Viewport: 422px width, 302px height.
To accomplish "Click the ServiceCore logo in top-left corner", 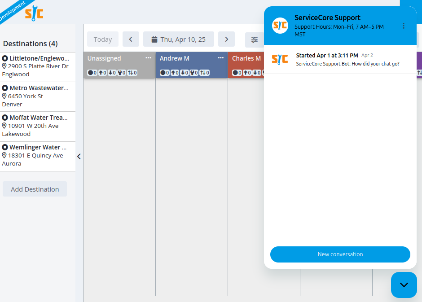I will click(x=34, y=13).
